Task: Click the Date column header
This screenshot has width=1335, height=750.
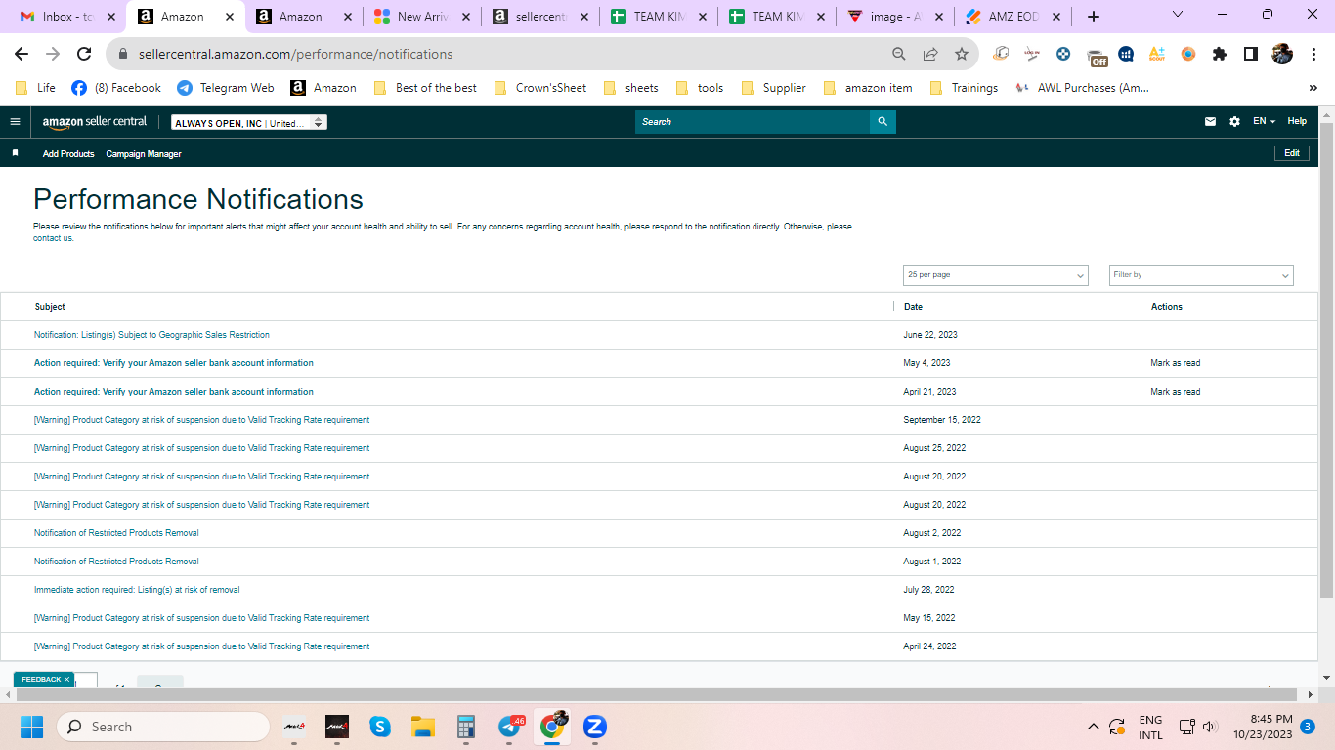Action: (913, 307)
